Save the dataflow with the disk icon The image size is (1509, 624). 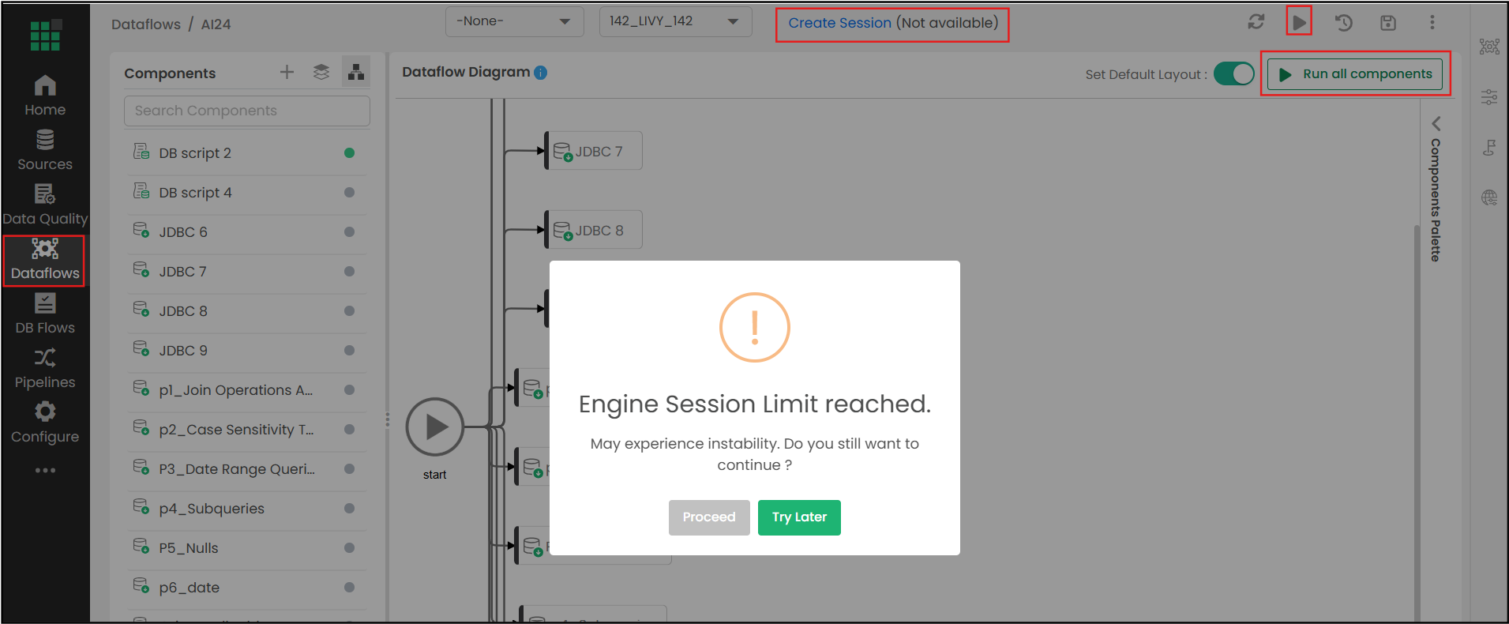(x=1387, y=23)
